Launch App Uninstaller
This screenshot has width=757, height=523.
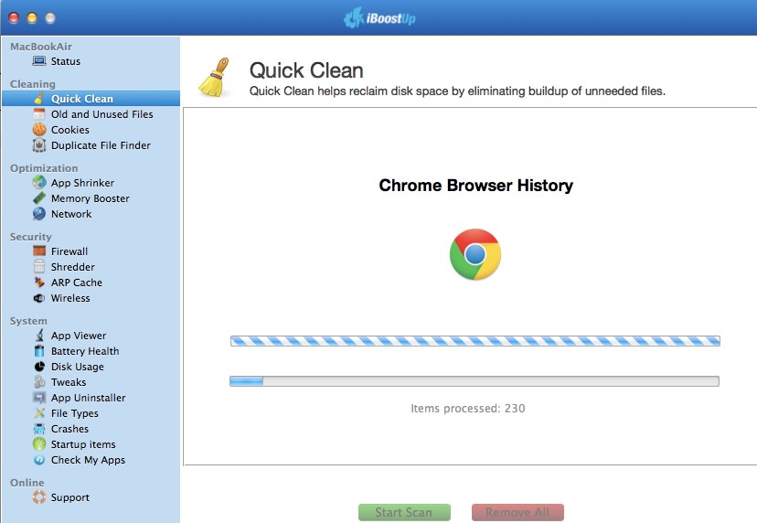click(91, 398)
